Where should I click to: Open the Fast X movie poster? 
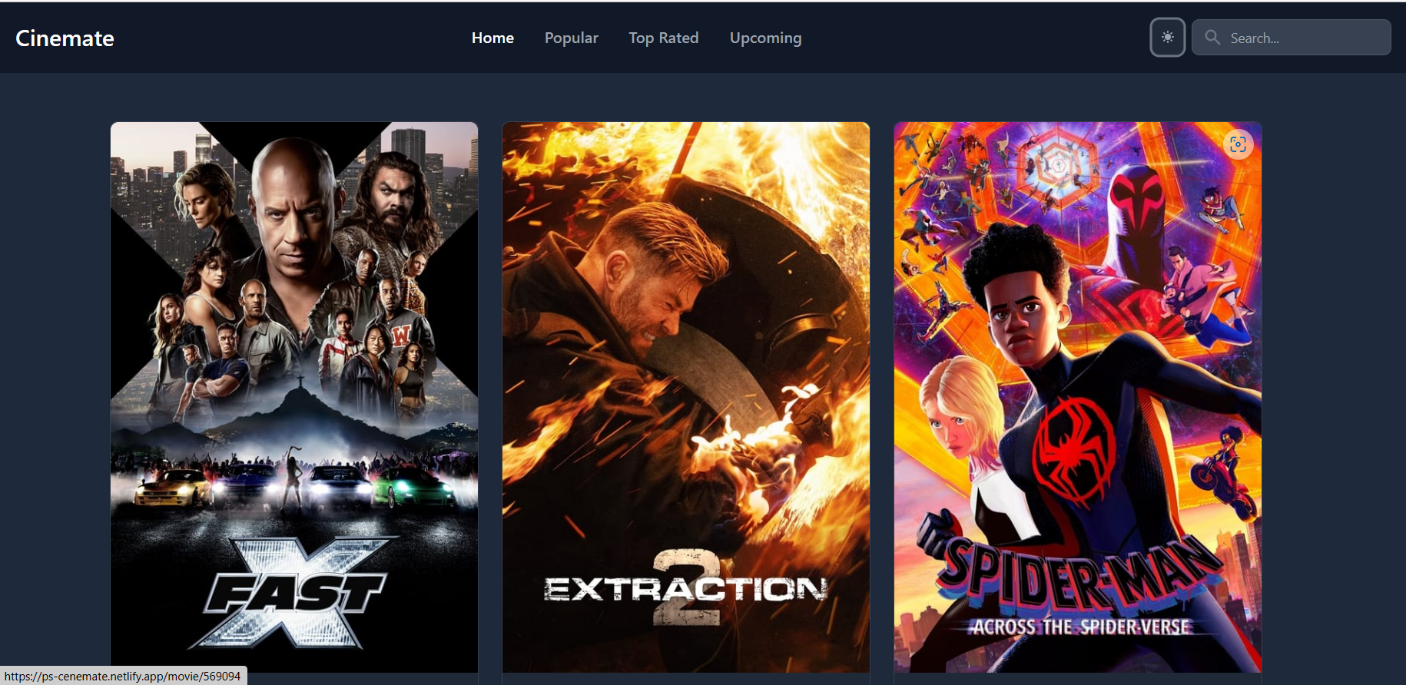tap(294, 397)
